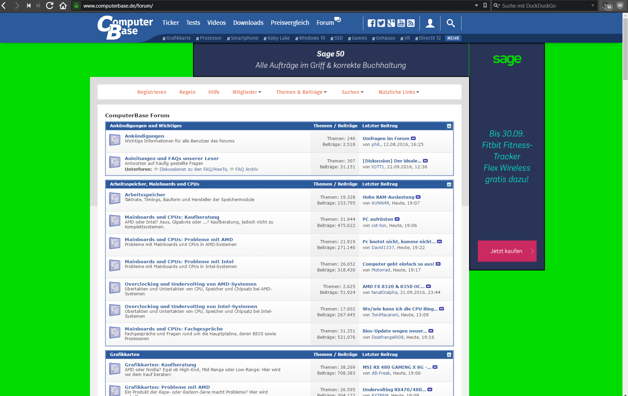Screen dimensions: 628x396
Task: Jump to last post of PC aufrüsten
Action: click(x=397, y=219)
